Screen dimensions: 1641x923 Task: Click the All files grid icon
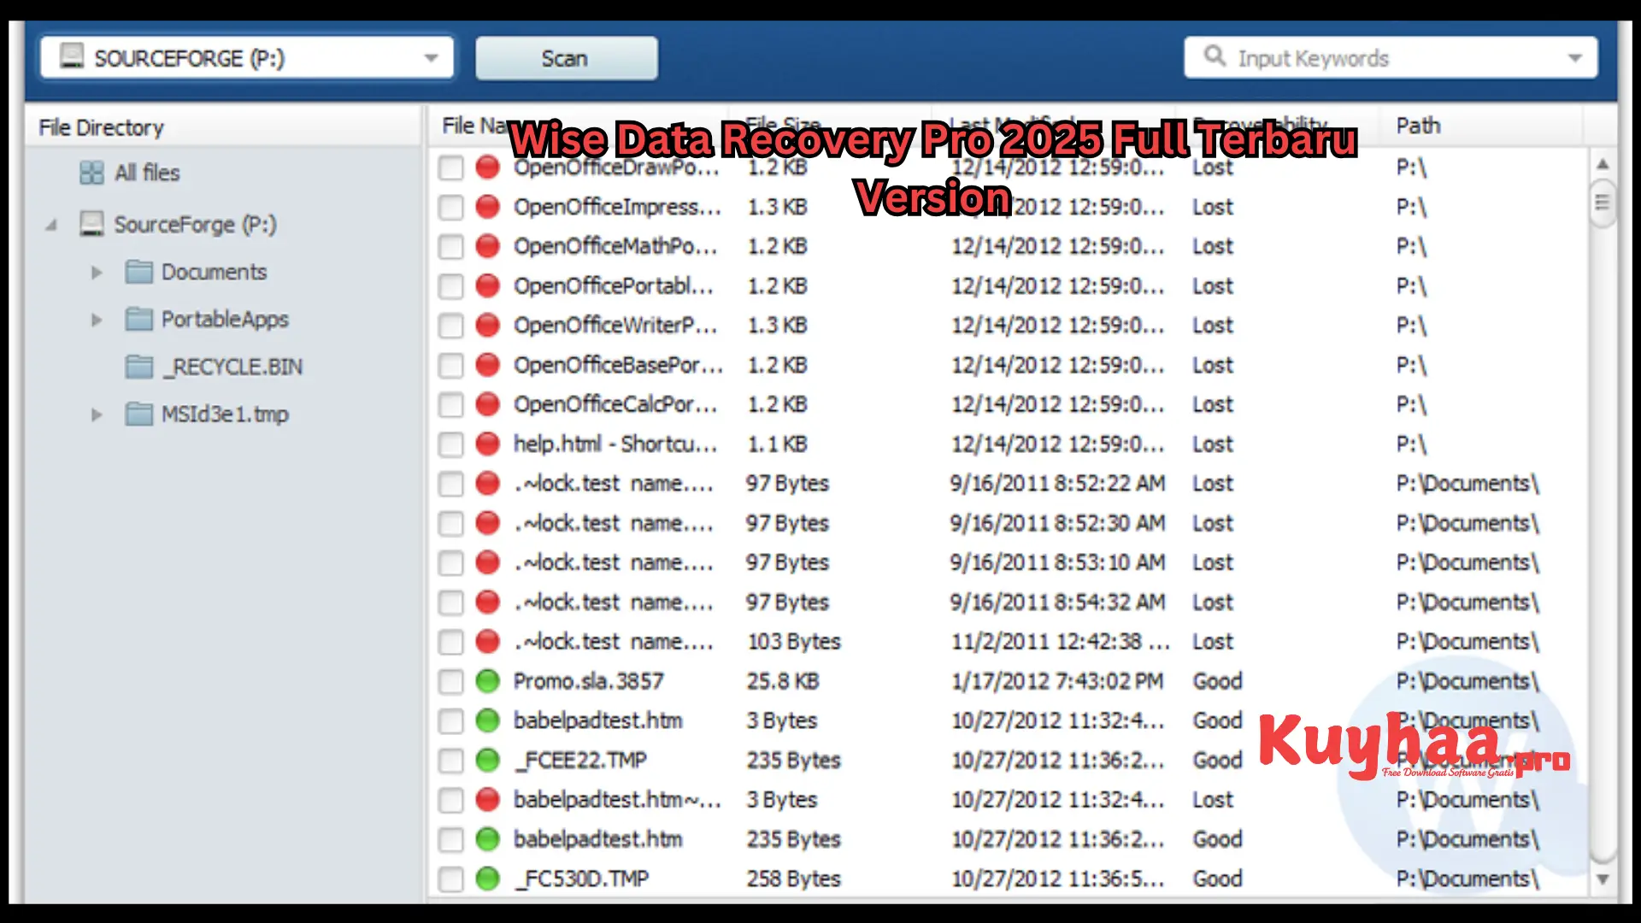(x=92, y=173)
